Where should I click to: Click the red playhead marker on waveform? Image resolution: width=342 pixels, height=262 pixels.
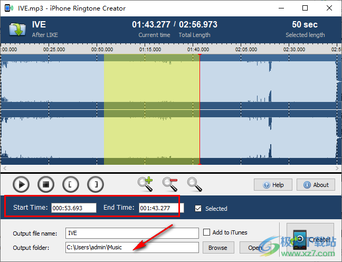199,109
